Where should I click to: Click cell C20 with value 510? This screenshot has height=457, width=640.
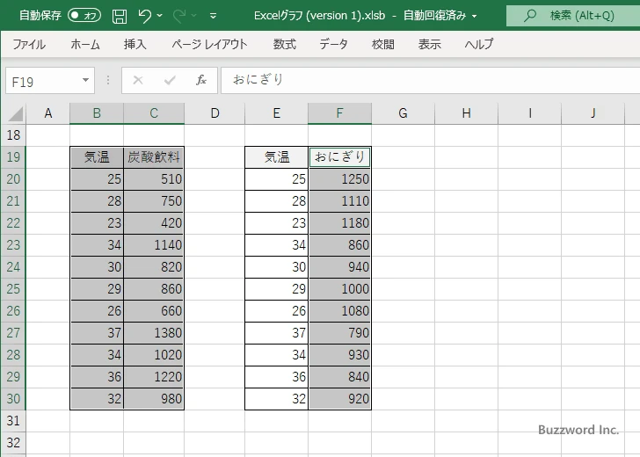pos(154,179)
